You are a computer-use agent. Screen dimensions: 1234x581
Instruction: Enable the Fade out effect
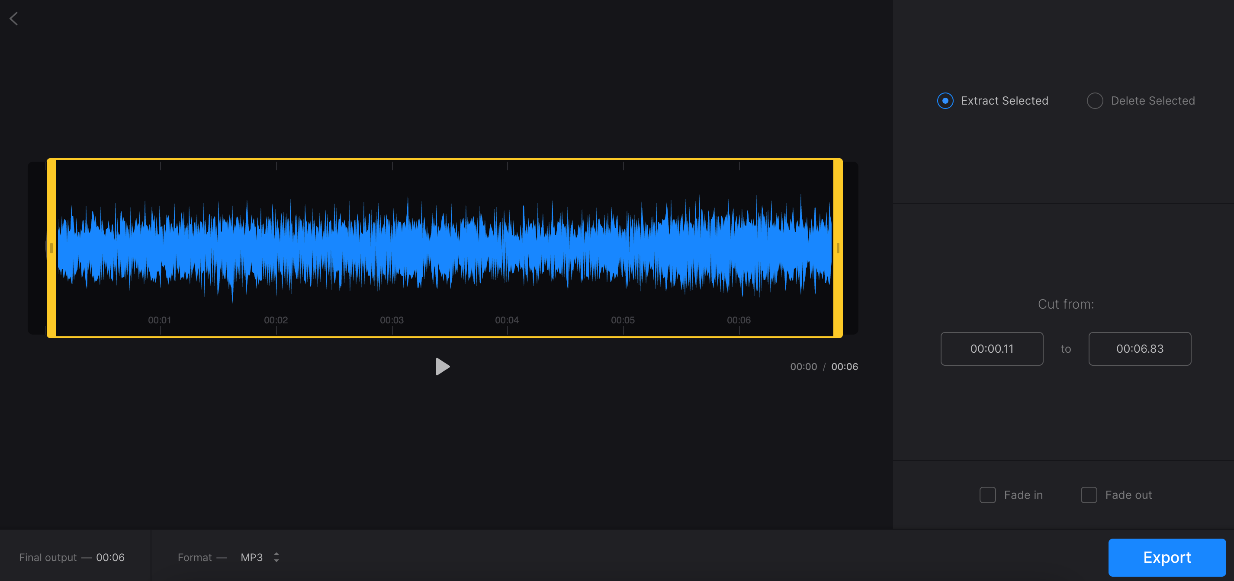pos(1089,495)
